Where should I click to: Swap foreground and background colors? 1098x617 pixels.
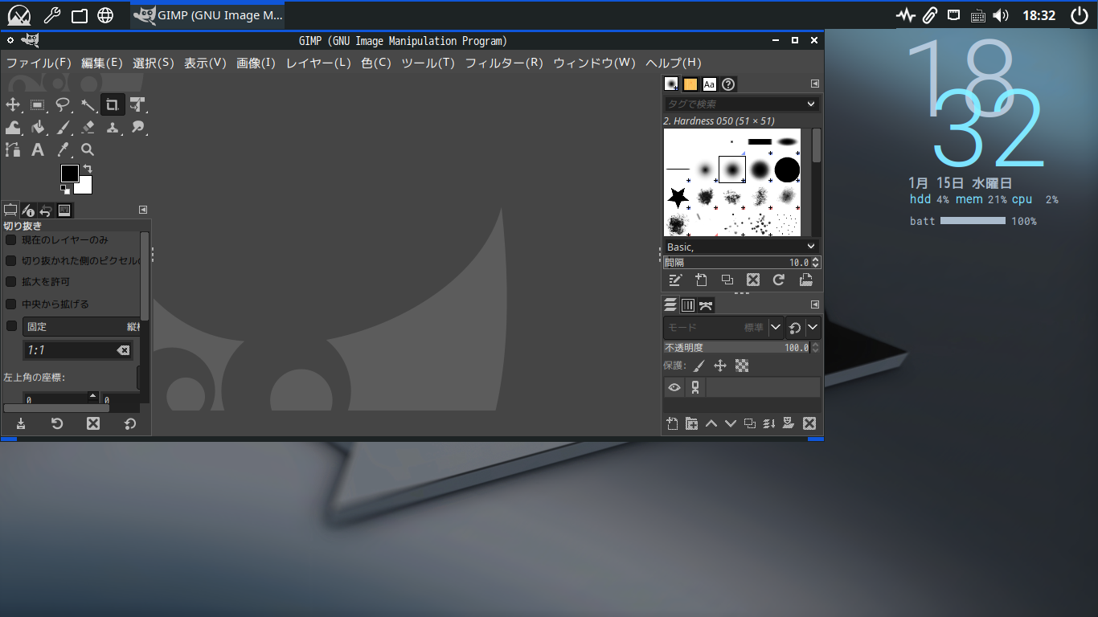coord(88,169)
